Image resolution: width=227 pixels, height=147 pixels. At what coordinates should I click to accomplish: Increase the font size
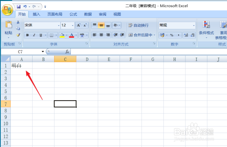[79, 25]
